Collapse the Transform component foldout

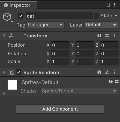[x=4, y=36]
